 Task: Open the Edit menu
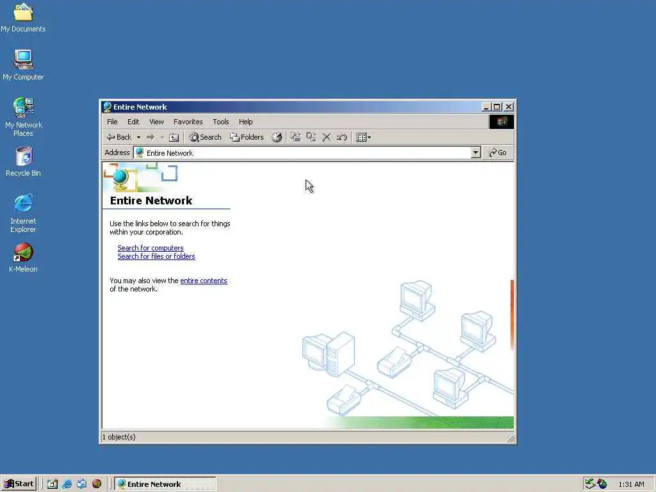(133, 122)
